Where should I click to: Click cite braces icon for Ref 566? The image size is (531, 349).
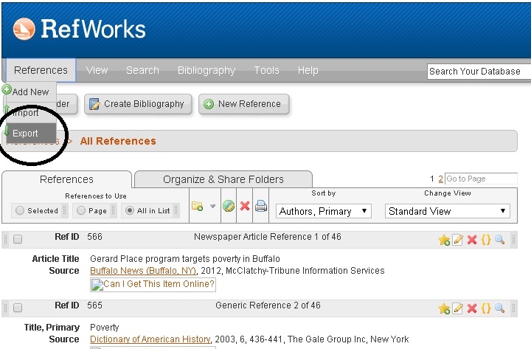486,240
